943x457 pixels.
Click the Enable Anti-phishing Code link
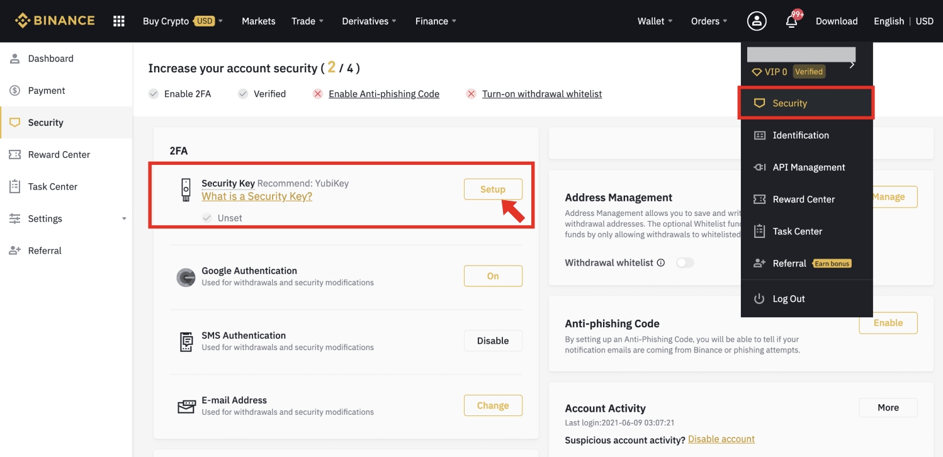(383, 94)
